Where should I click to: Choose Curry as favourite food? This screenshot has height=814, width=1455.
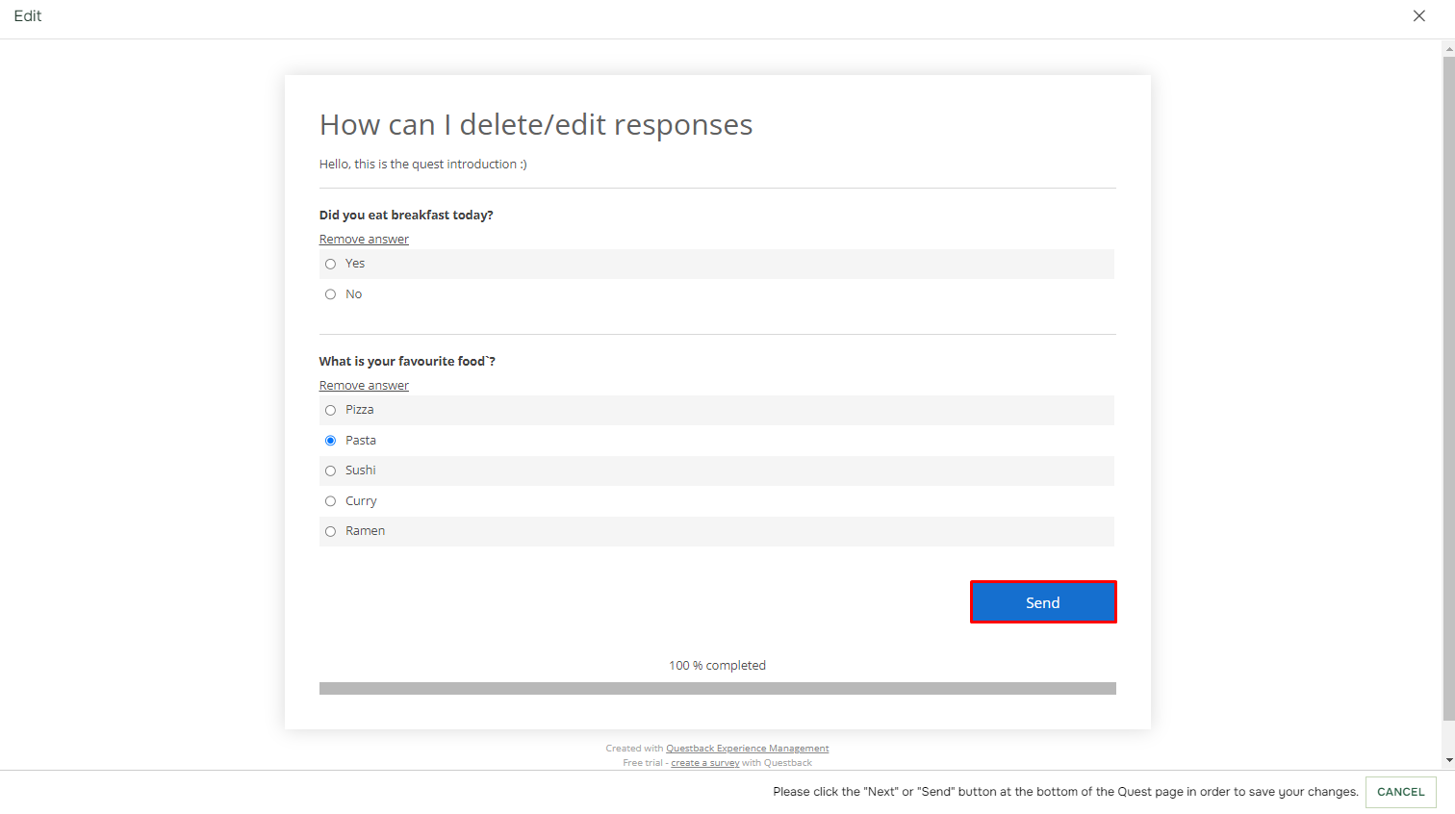pos(330,501)
